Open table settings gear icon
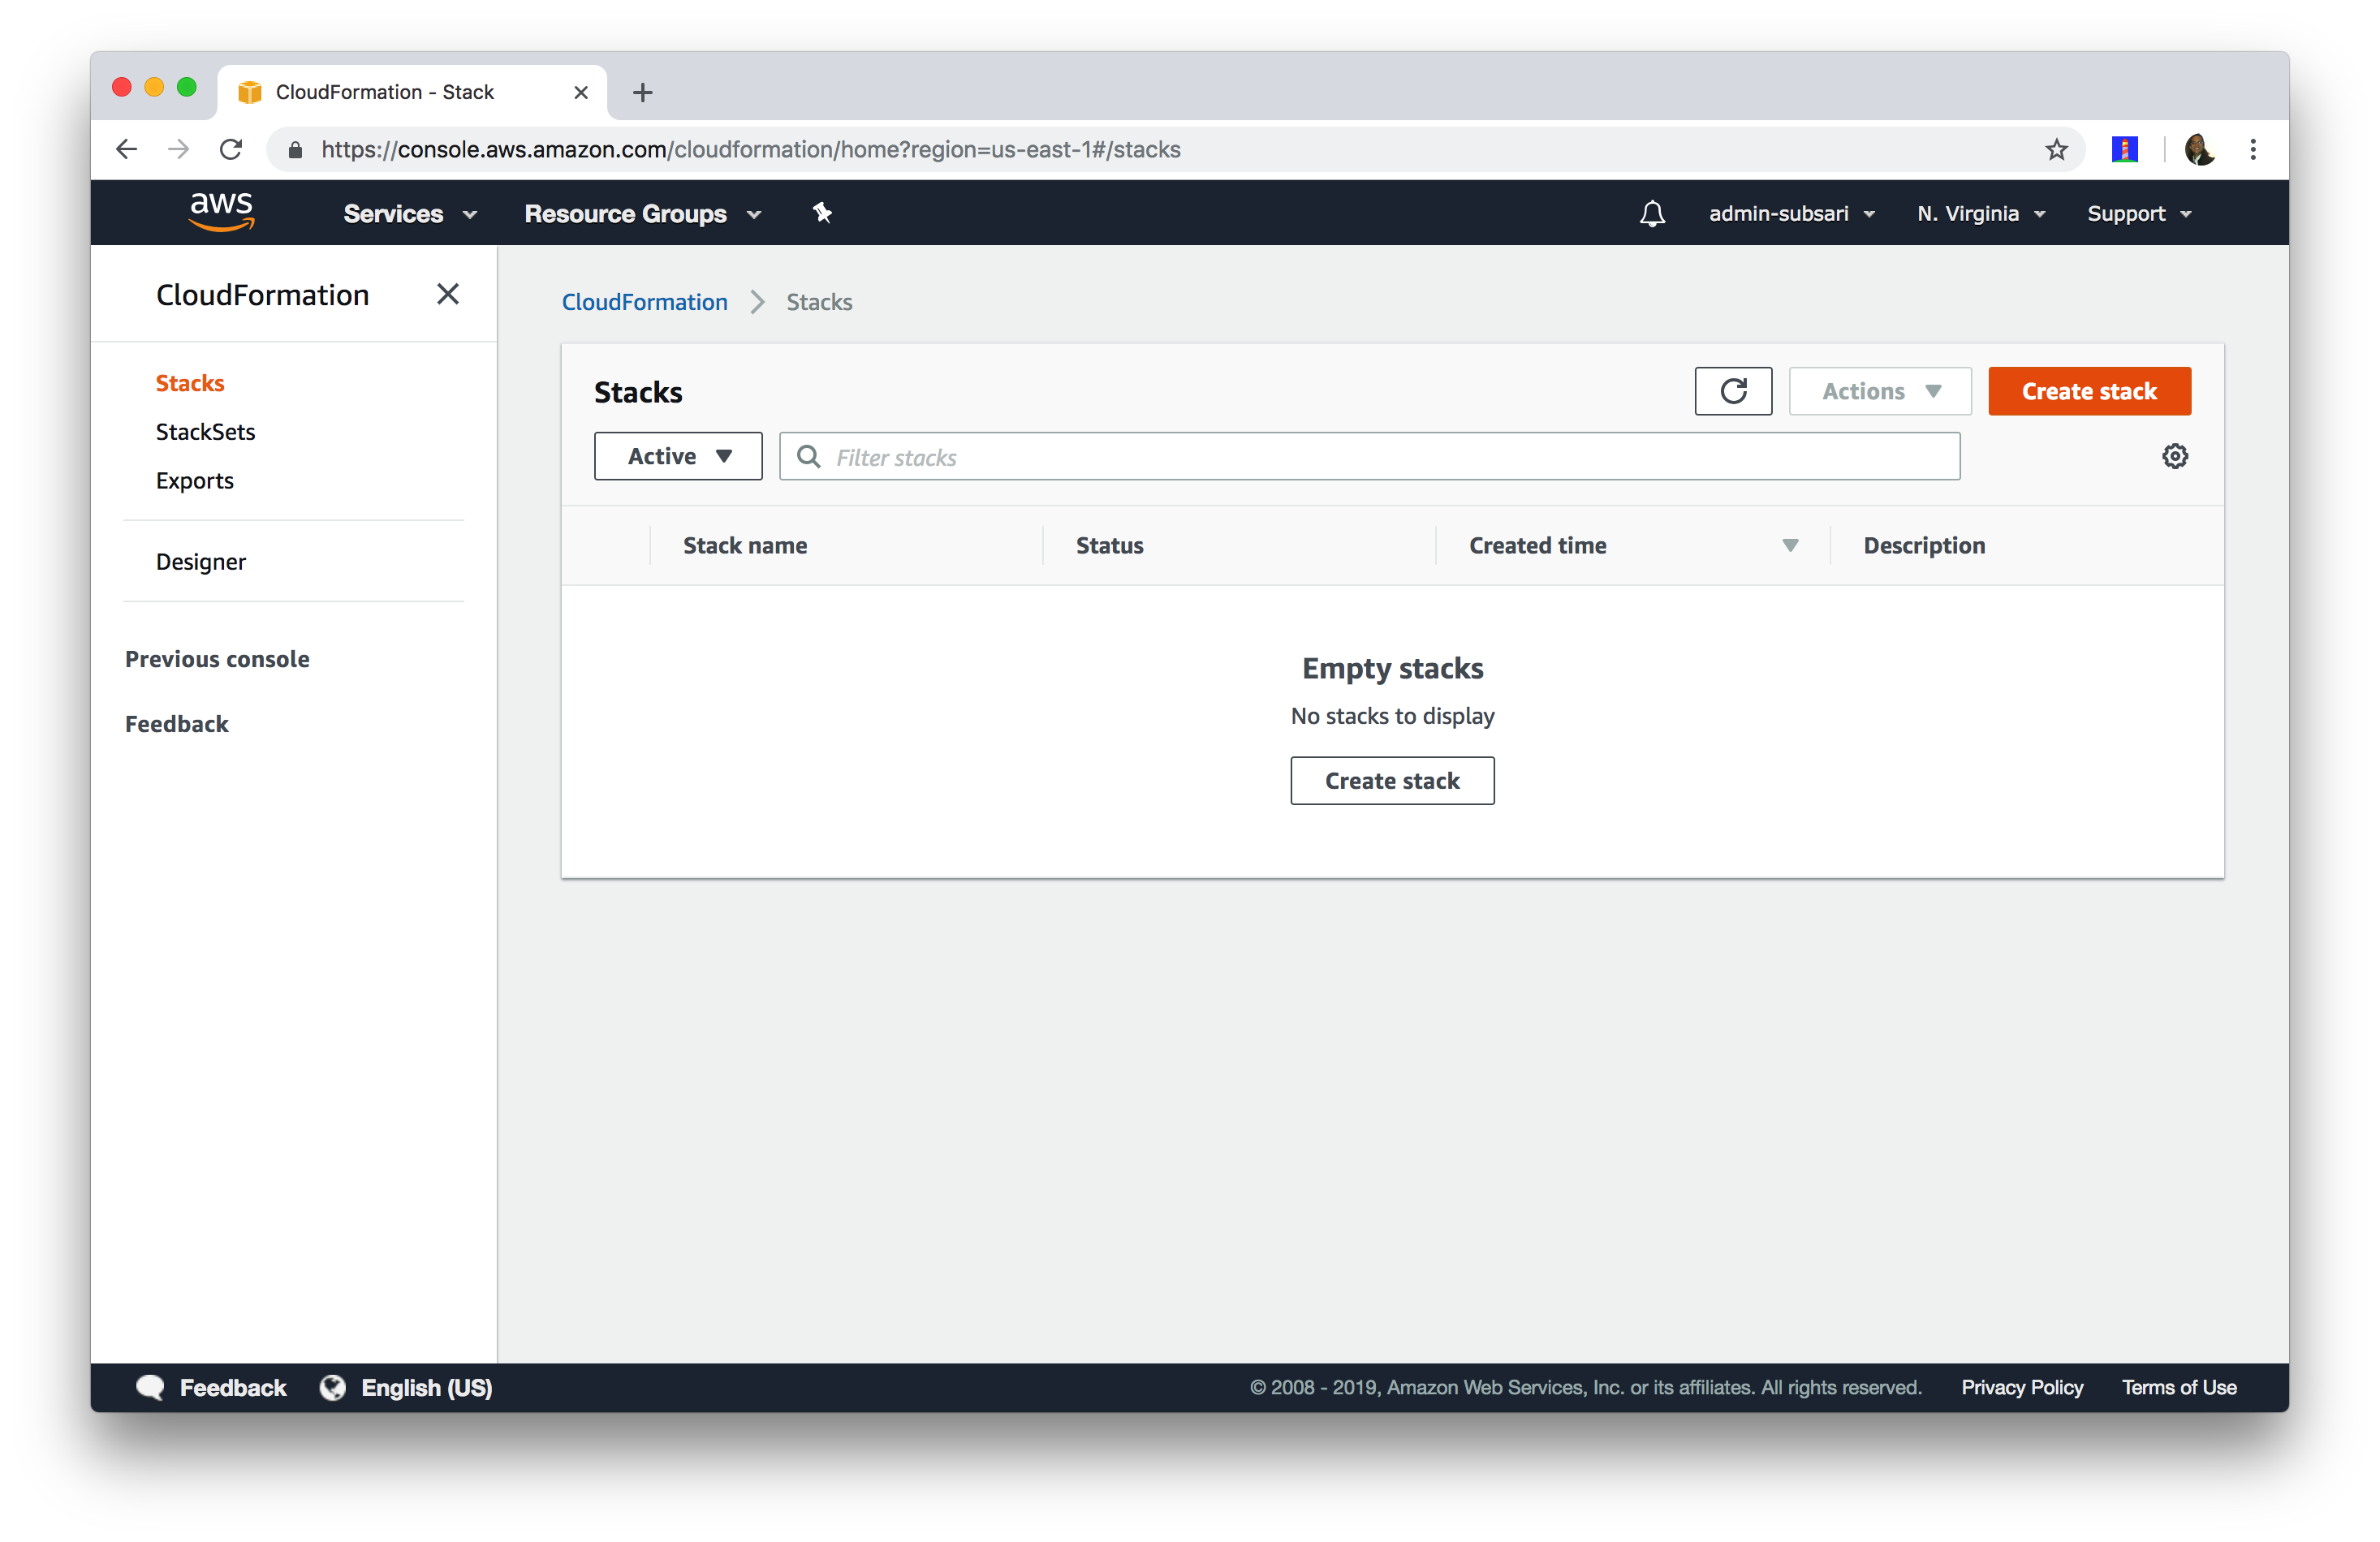The height and width of the screenshot is (1542, 2380). [x=2174, y=456]
